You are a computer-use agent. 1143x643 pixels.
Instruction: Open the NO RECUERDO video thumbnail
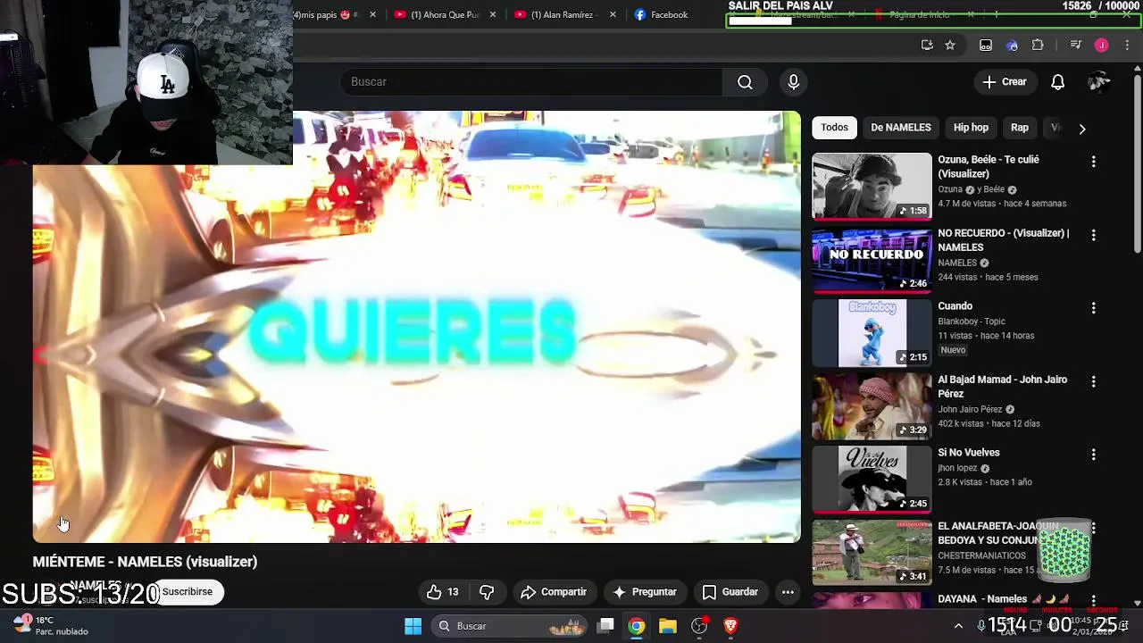coord(872,260)
